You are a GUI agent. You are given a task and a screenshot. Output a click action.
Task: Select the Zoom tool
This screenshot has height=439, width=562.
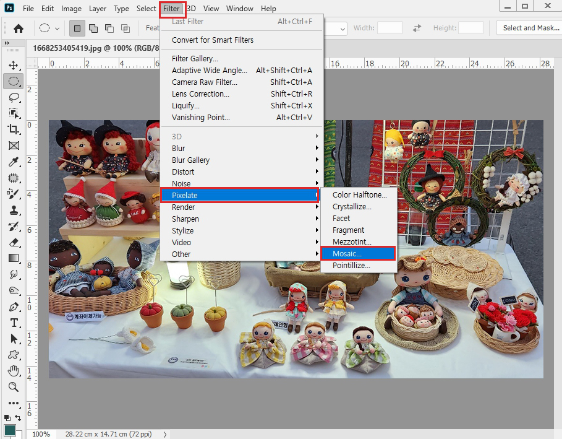(13, 387)
